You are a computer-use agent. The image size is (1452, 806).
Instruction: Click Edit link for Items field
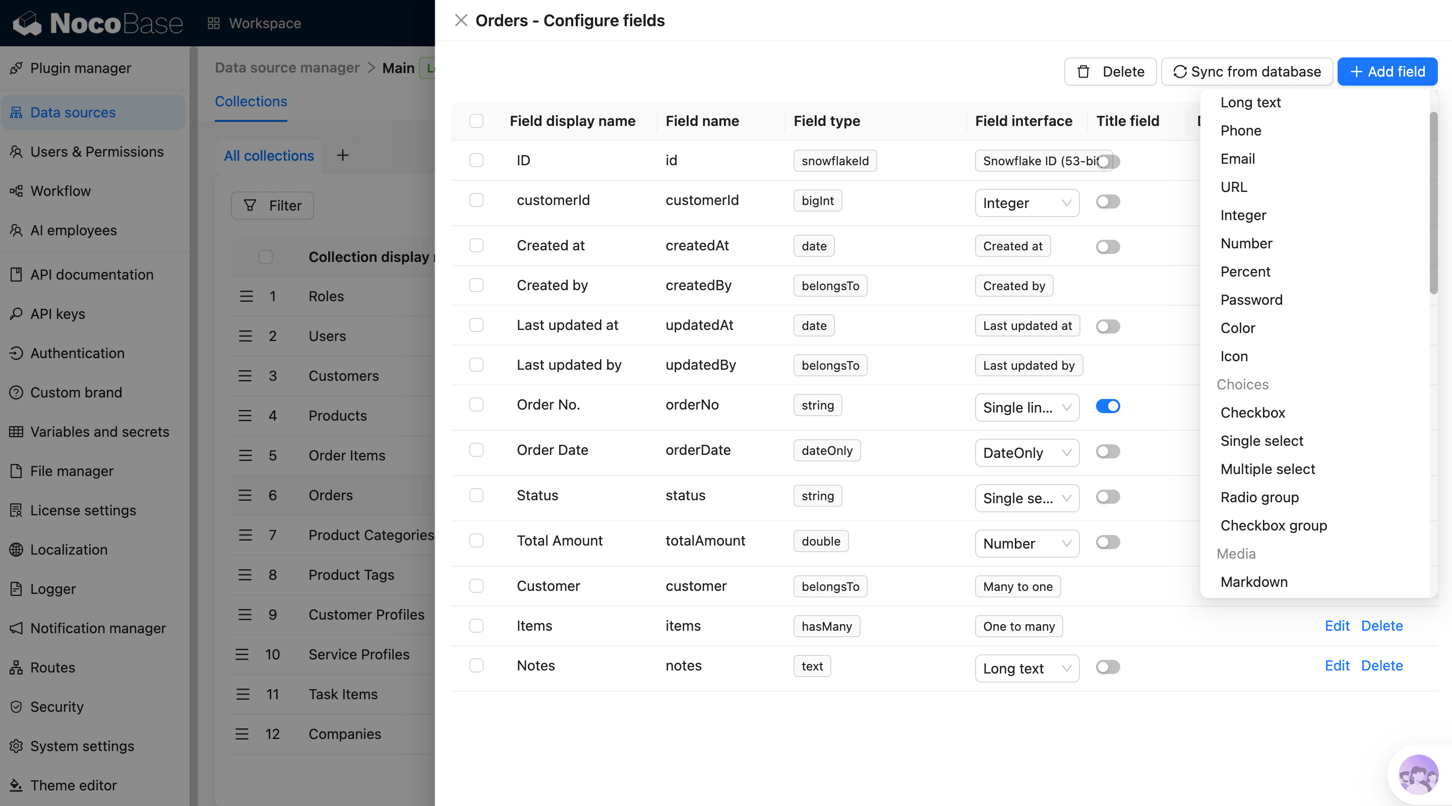pyautogui.click(x=1337, y=626)
